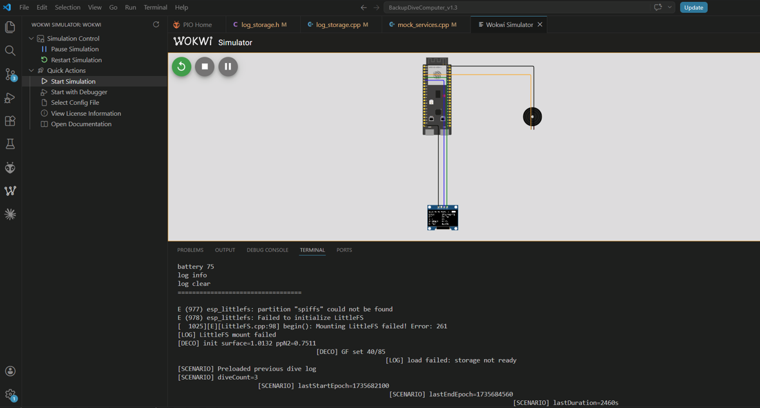Open the Terminal menu

tap(155, 7)
